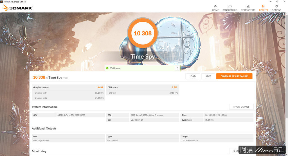Click the Graphics test 1 row
Image resolution: width=288 pixels, height=156 pixels.
pyautogui.click(x=68, y=93)
